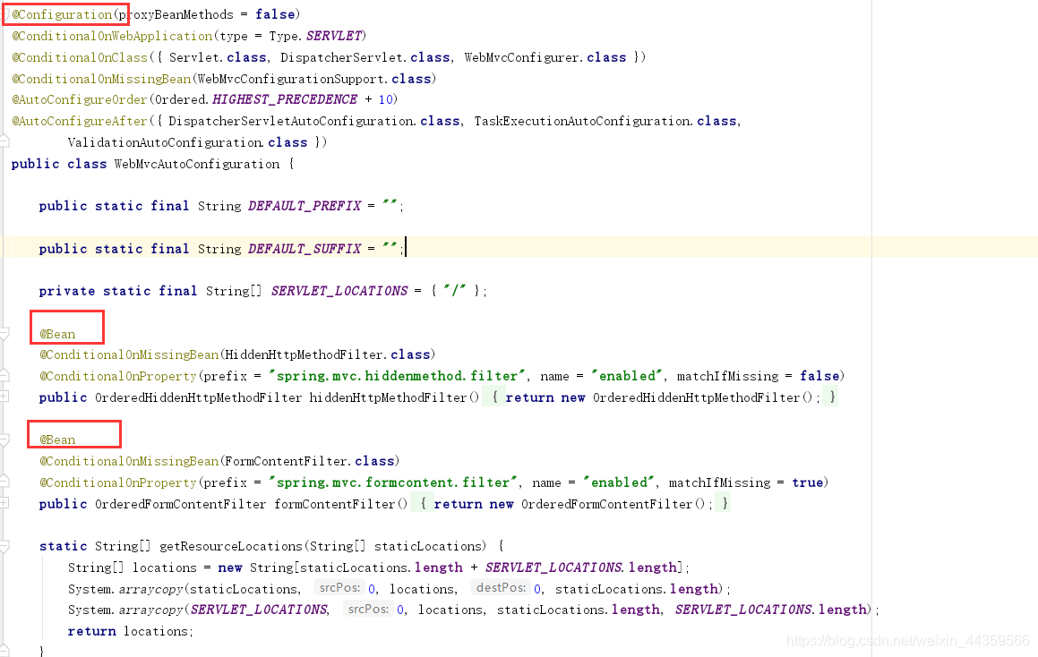This screenshot has height=657, width=1038.
Task: Click the destPos: parameter hint
Action: tap(502, 587)
